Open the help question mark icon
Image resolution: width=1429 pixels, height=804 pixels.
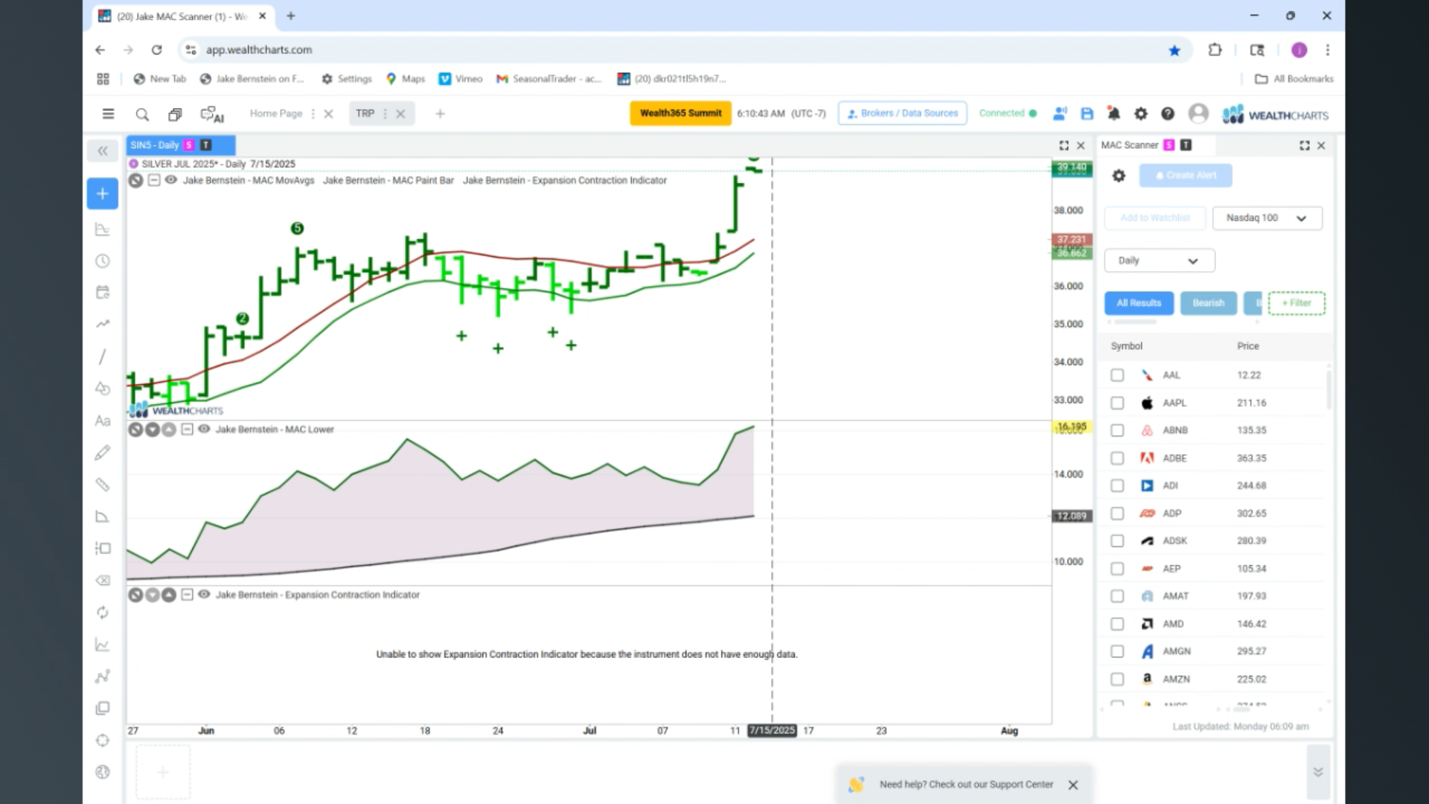click(1168, 114)
